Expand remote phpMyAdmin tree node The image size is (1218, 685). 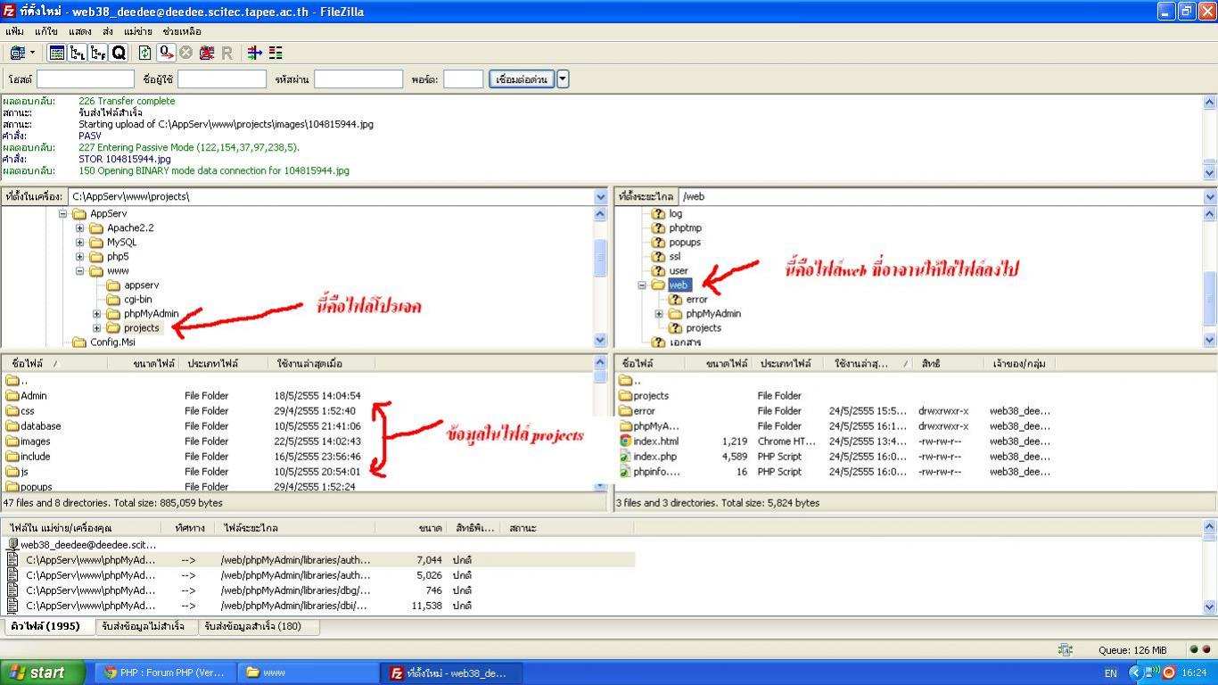(x=659, y=314)
